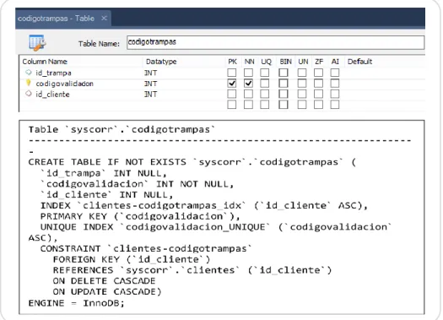Enable AI checkbox for id_trampa
The height and width of the screenshot is (320, 443).
coord(335,73)
